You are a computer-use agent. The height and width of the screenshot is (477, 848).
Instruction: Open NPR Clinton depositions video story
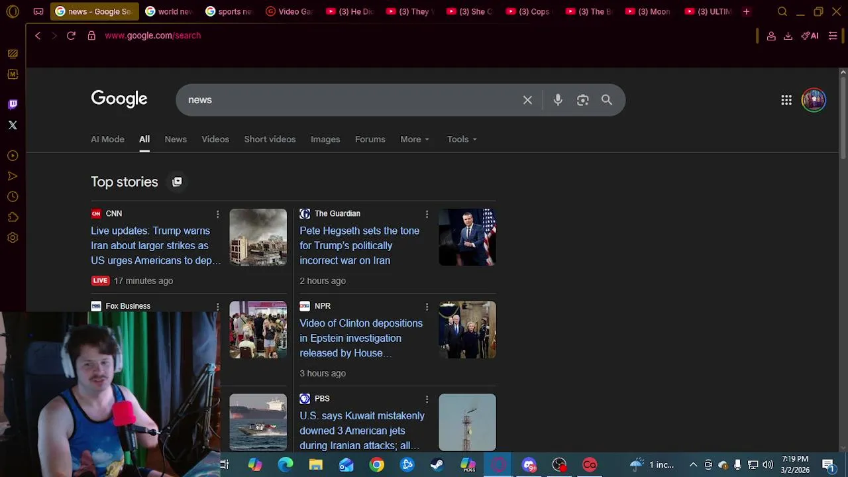tap(361, 338)
